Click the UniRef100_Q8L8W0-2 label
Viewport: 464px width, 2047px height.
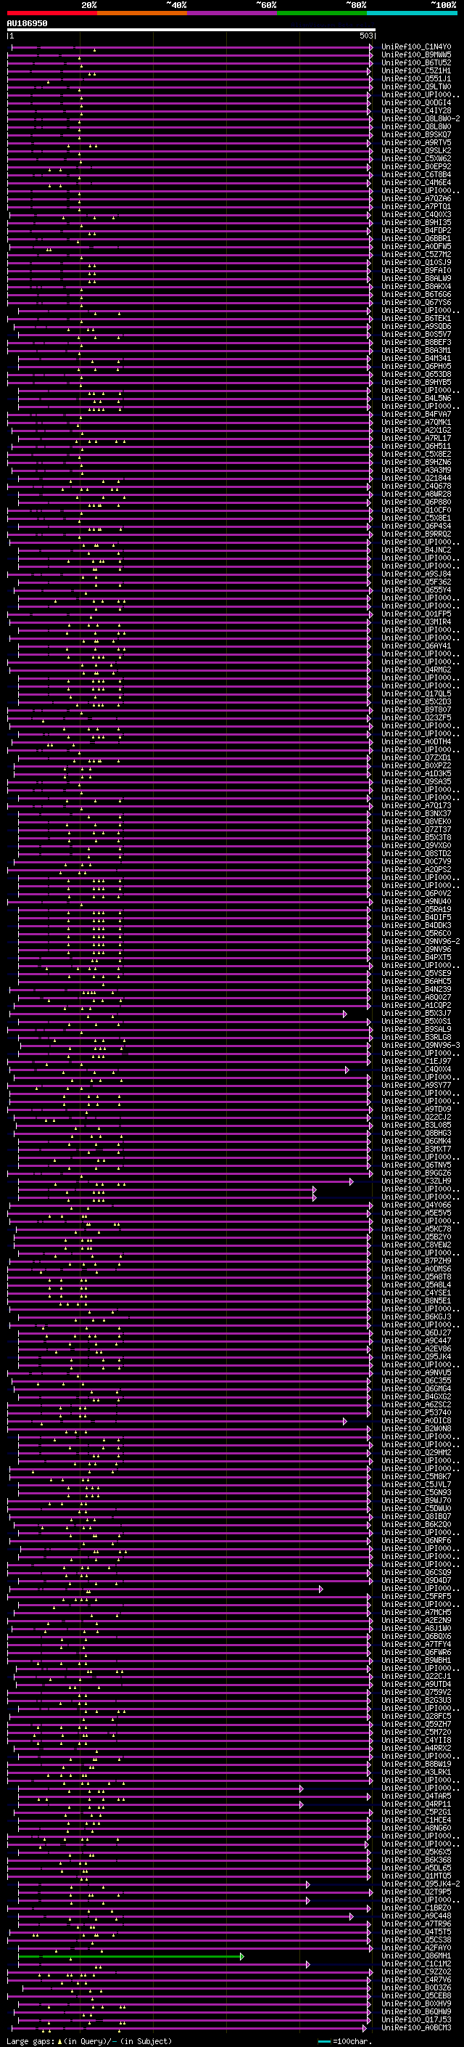click(x=420, y=118)
